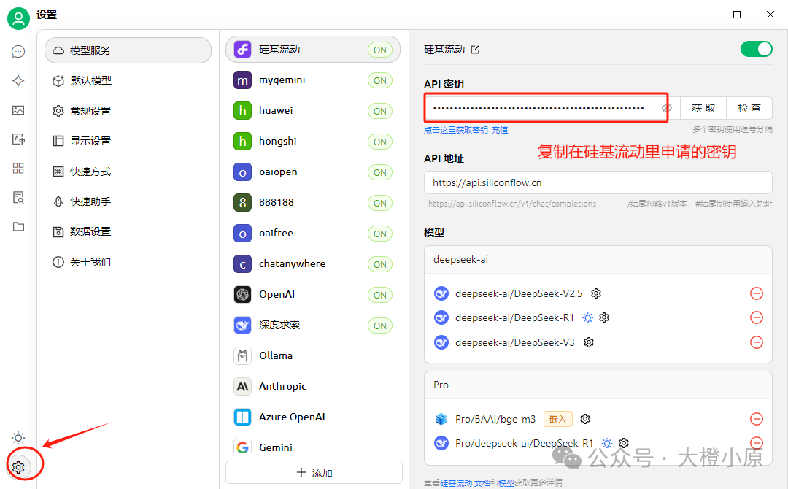Remove the deepseek-ai/DeepSeek-V3 model
The height and width of the screenshot is (489, 788).
click(x=757, y=342)
